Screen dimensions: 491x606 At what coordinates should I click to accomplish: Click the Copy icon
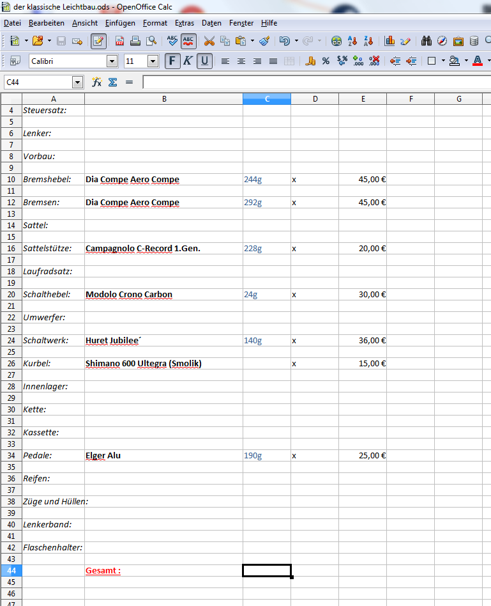(x=225, y=40)
